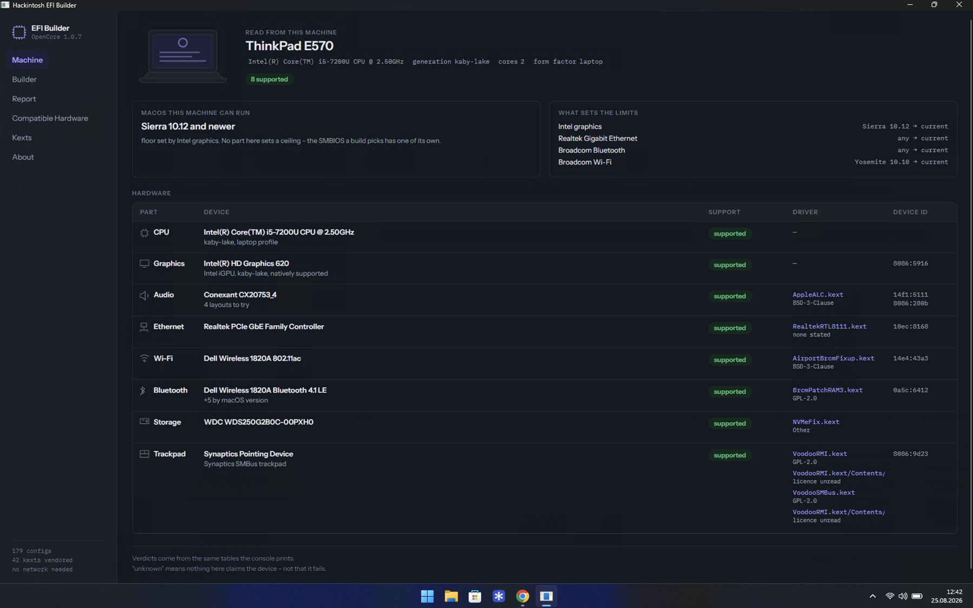Click the BrcmPatchRAM3.kext driver link
This screenshot has width=973, height=608.
(x=828, y=390)
